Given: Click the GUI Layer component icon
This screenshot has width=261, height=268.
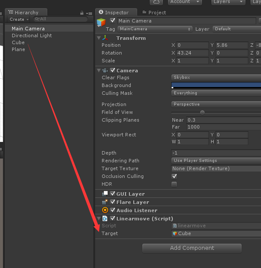Looking at the screenshot, I should coord(106,194).
